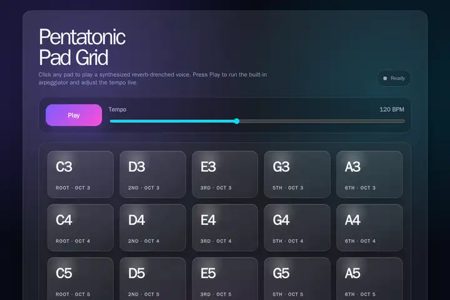Screen dimensions: 450x300
Task: Hit the A3 6th pad
Action: point(369,174)
